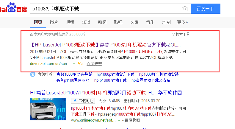Open the 地图 tab

click(x=166, y=22)
